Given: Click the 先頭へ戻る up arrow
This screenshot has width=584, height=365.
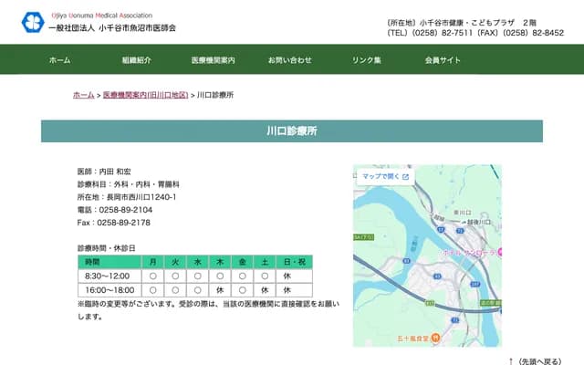Looking at the screenshot, I should (x=511, y=360).
